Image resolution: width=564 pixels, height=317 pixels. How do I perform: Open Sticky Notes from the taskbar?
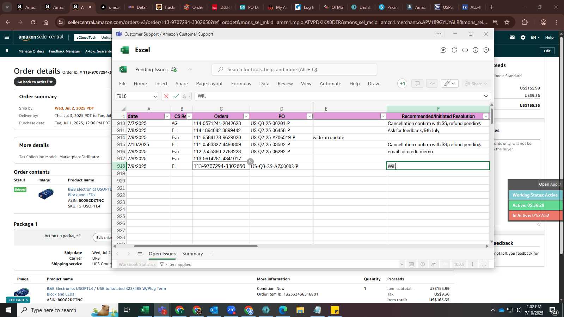point(335,310)
